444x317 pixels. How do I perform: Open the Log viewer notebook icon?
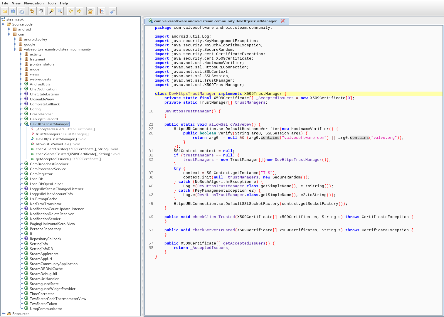tap(102, 11)
